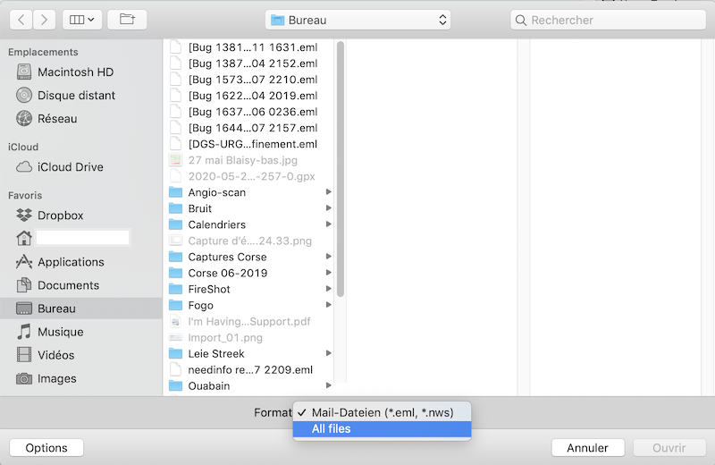Expand FireShot folder arrow

pos(328,289)
